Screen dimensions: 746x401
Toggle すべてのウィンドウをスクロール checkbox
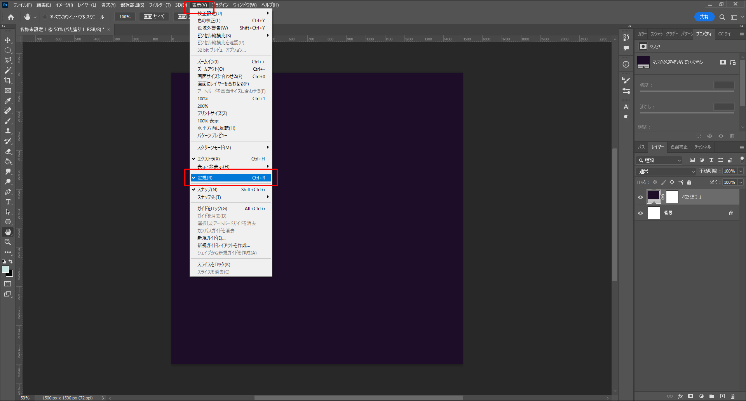click(45, 17)
